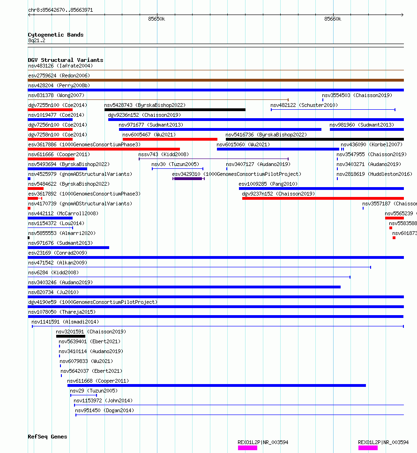This screenshot has width=417, height=453.
Task: Open the nsv471542 (Alkan2009) label
Action: (x=58, y=262)
